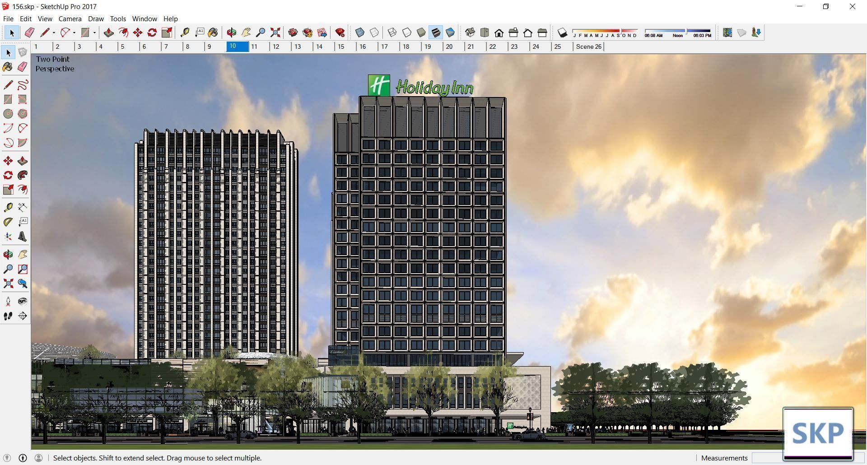Open the Window menu
Screen dimensions: 867x465
[144, 19]
